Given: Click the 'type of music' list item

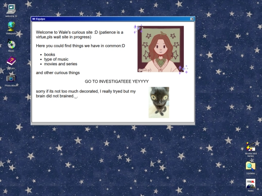Looking at the screenshot, I should pos(56,59).
